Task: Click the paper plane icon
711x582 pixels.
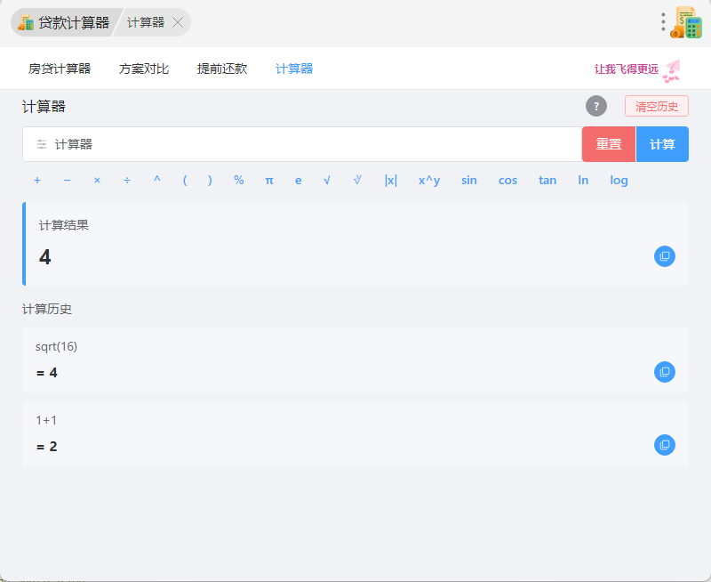Action: [672, 71]
